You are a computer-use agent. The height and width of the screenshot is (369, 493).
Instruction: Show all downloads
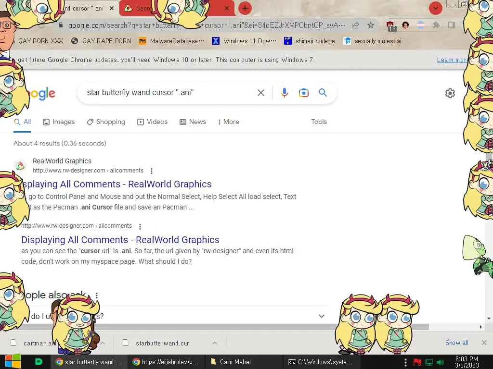tap(456, 343)
